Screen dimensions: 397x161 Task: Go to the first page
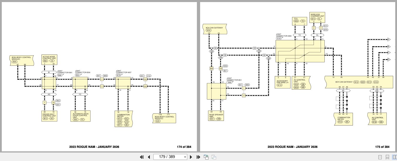(142, 157)
